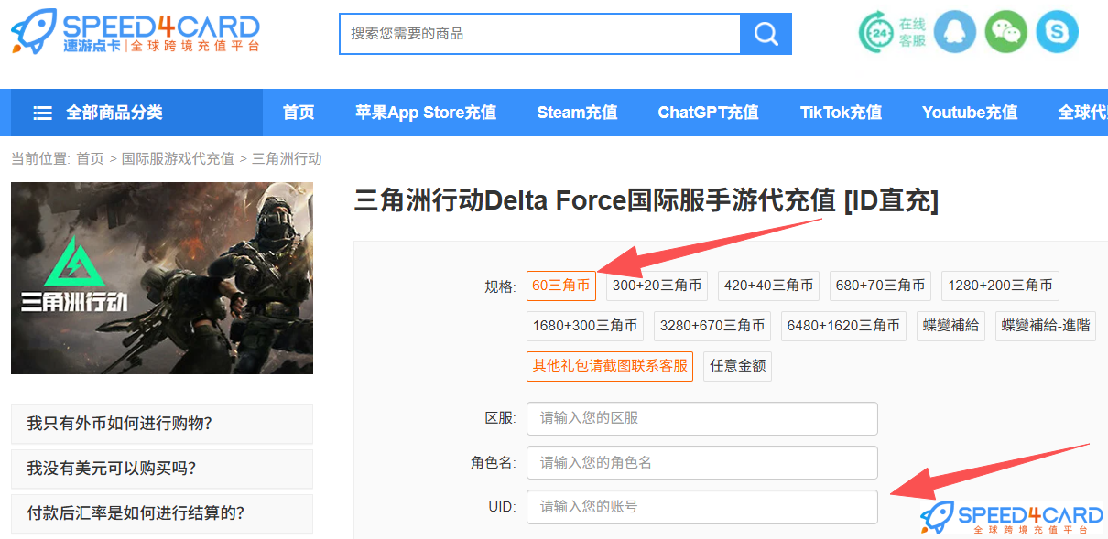Viewport: 1108px width, 539px height.
Task: Select the 蝶變補給-進階 spec option
Action: (1046, 326)
